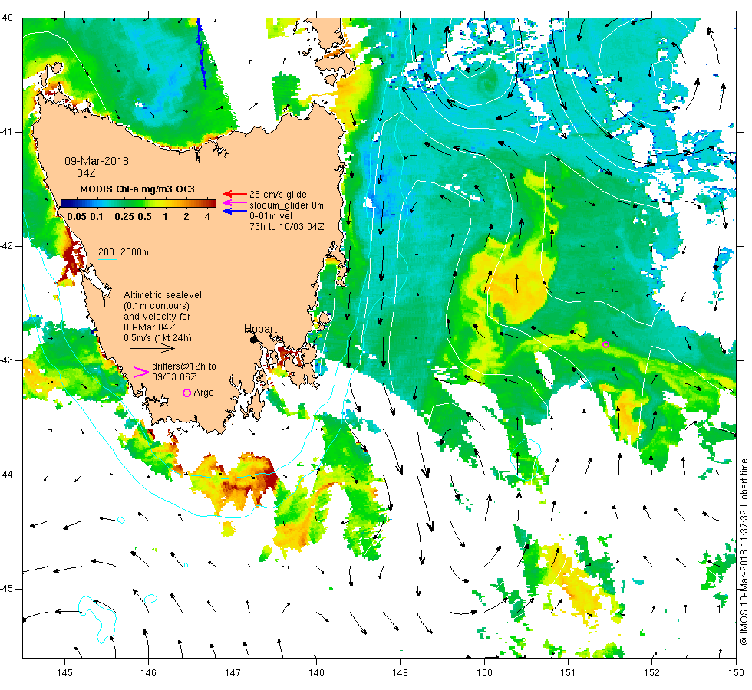
Task: Click the Hobart city marker dot
Action: (x=254, y=340)
